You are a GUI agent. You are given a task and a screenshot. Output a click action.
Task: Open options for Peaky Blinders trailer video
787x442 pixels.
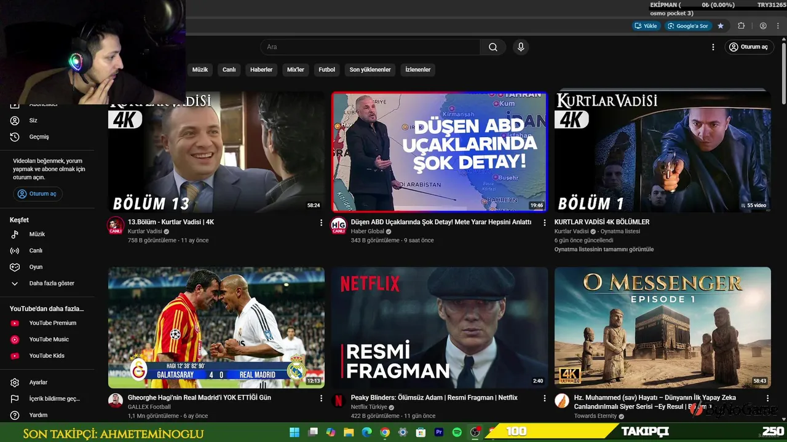(x=544, y=398)
